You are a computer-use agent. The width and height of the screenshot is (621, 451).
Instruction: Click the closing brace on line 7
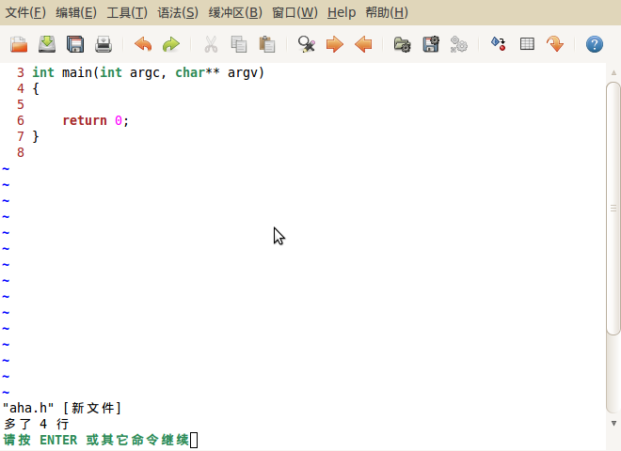tap(36, 136)
